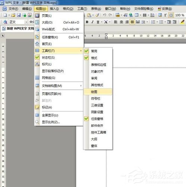Open the 正文 style dropdown
This screenshot has height=187, width=186.
click(26, 22)
